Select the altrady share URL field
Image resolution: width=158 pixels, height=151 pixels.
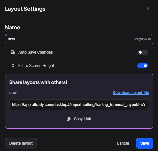79,105
